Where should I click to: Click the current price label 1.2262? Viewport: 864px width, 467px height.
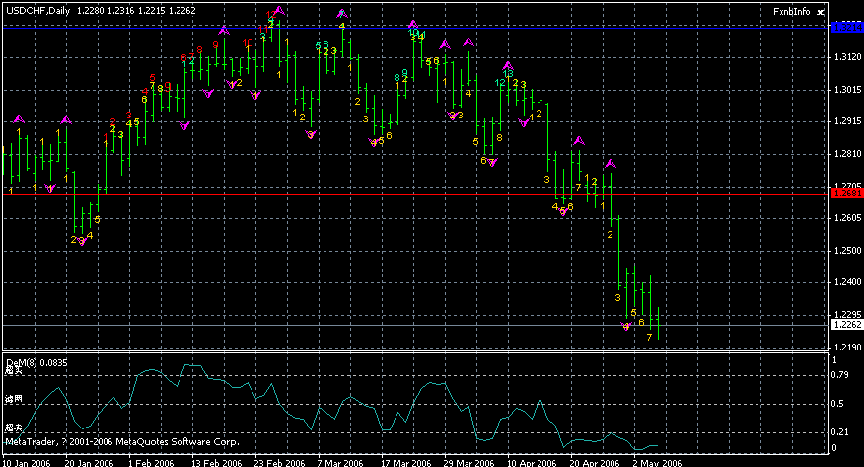pos(845,325)
